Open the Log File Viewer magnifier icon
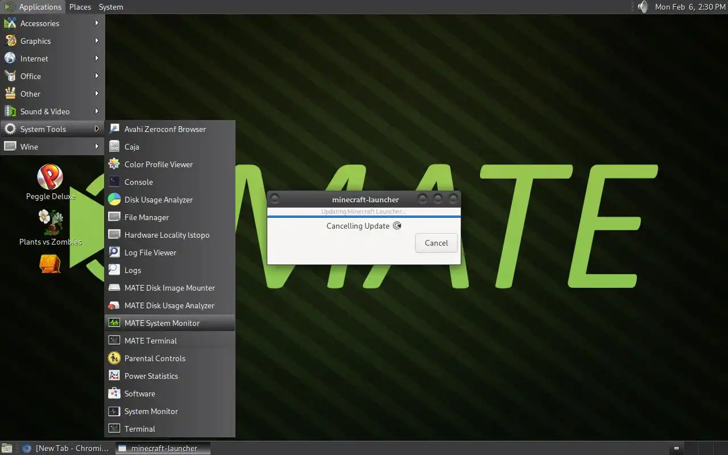The width and height of the screenshot is (728, 455). pos(114,253)
